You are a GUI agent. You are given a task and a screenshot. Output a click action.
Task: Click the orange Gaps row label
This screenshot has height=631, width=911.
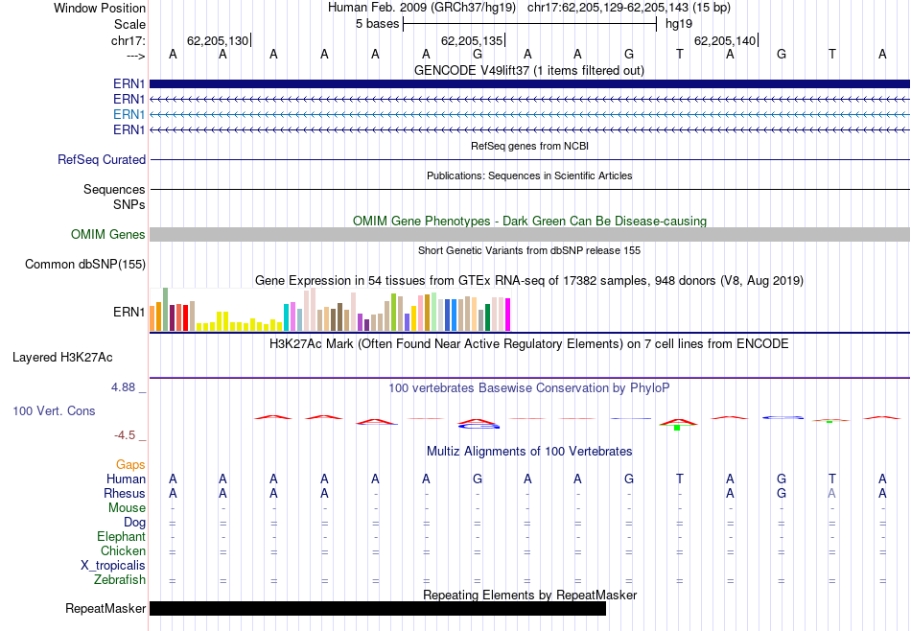pos(130,464)
